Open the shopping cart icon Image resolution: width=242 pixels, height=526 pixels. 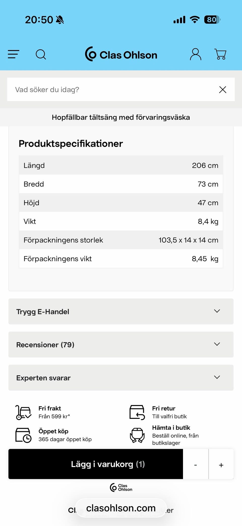pos(220,54)
